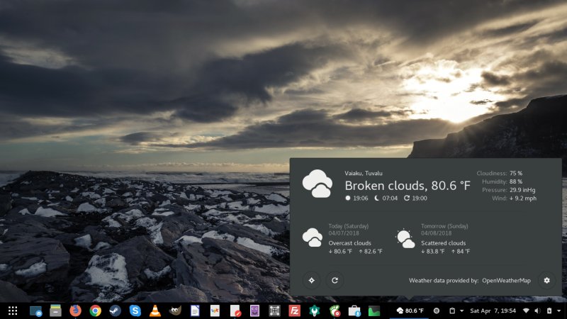Open the purple smiley face app icon
Image resolution: width=567 pixels, height=319 pixels.
click(x=255, y=310)
